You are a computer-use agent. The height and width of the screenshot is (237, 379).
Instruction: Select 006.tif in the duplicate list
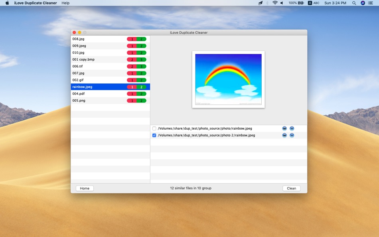tap(111, 66)
